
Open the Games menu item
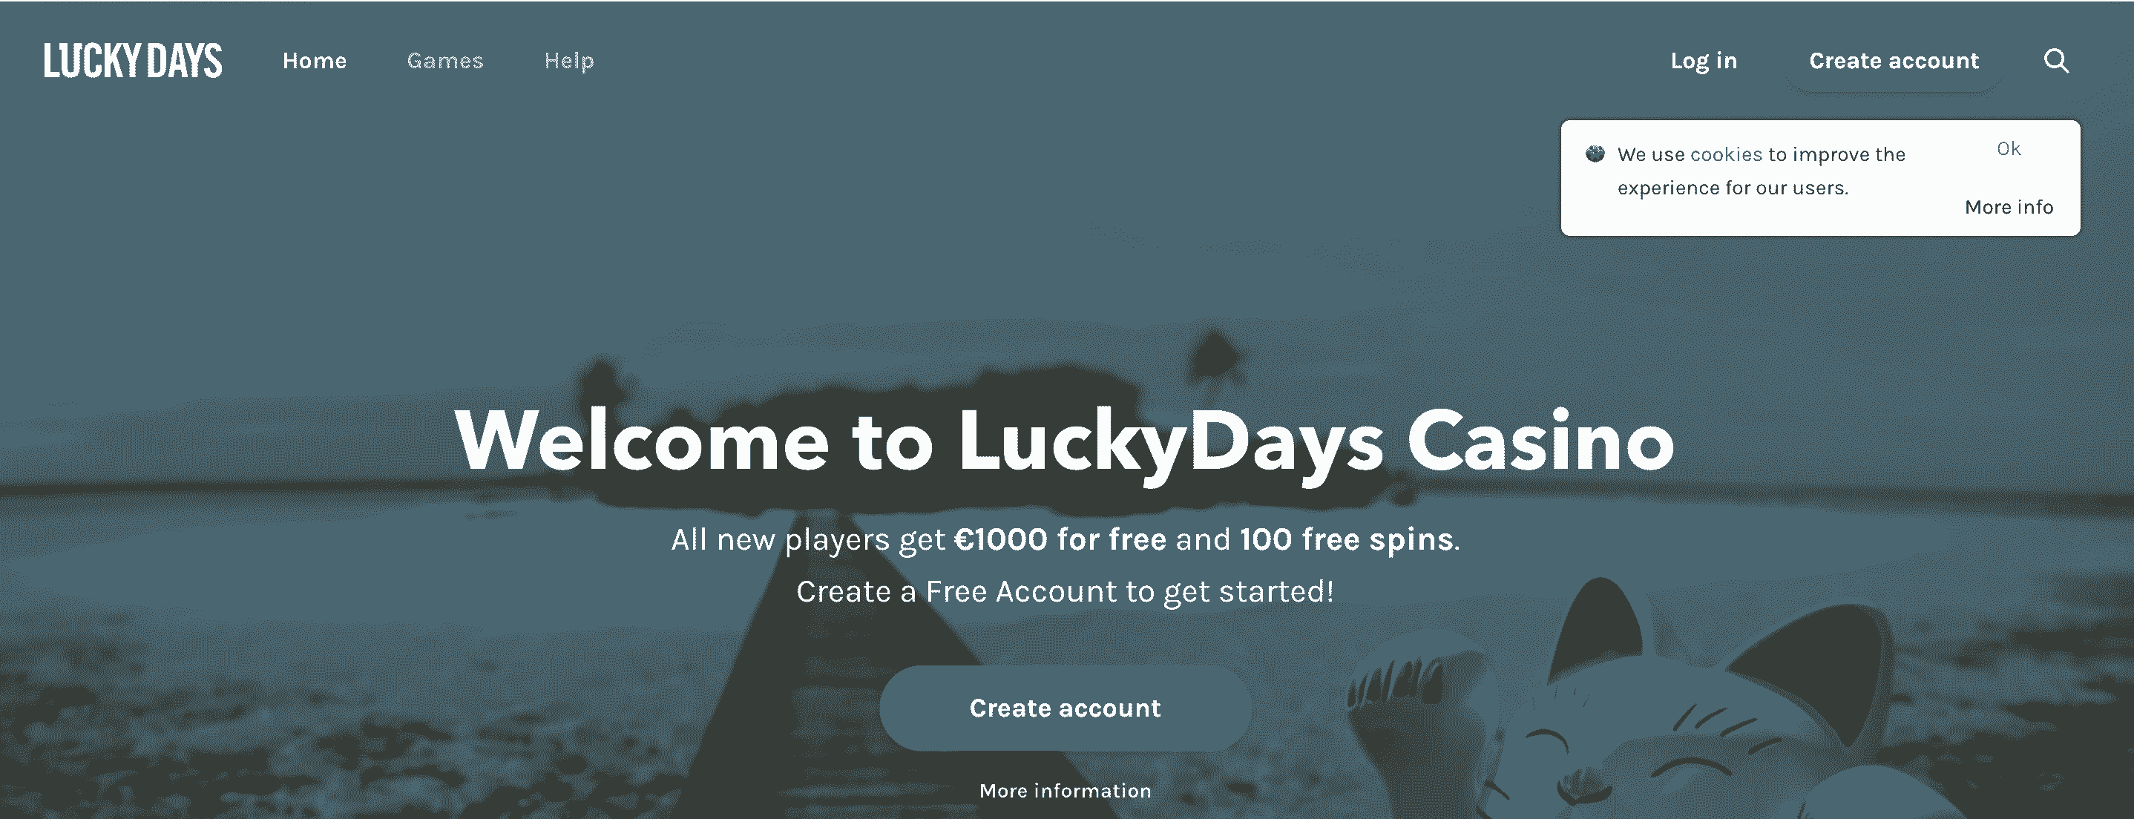coord(445,60)
